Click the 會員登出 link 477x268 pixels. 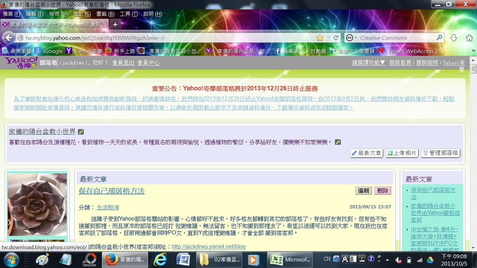pyautogui.click(x=123, y=63)
